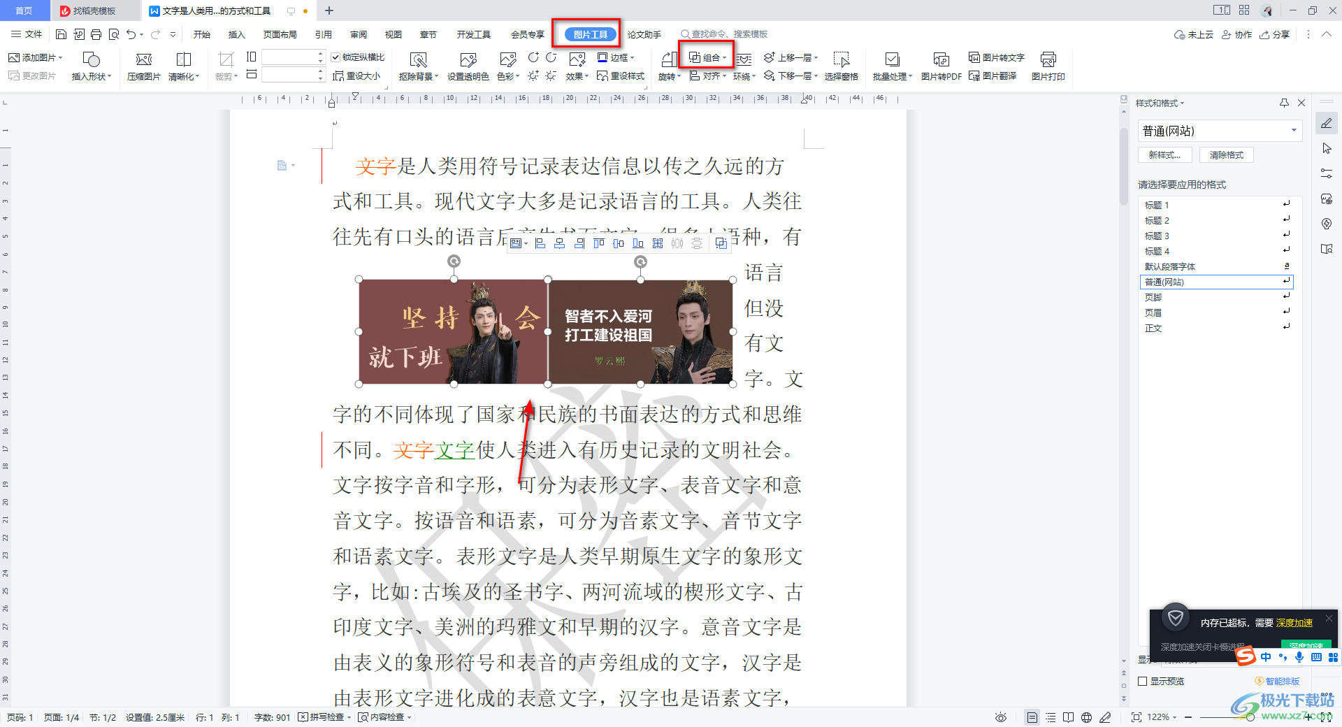Click the Print Preview icon
The image size is (1342, 727).
(114, 34)
